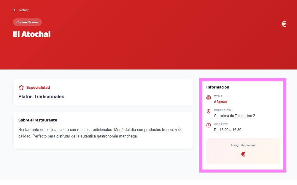Click the opening hours De 13:00 a 16:30

click(x=228, y=130)
